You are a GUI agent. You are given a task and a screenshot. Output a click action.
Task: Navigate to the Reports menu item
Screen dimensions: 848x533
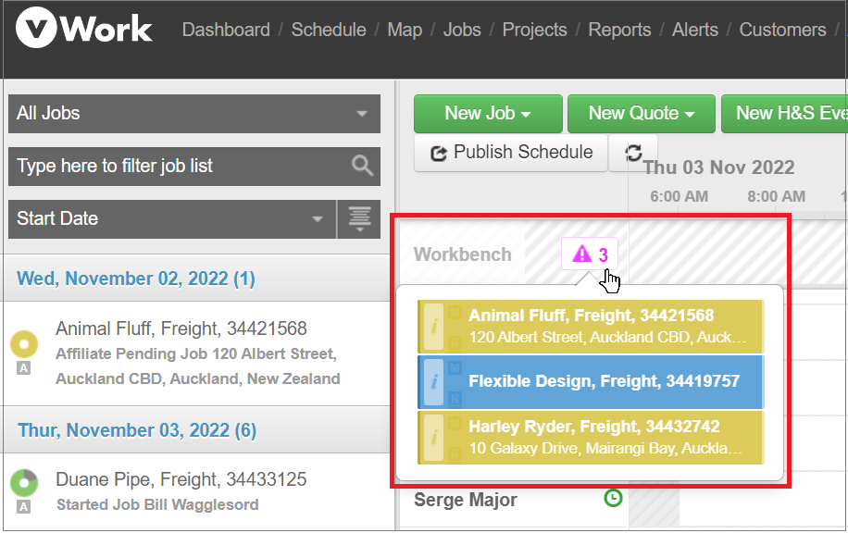tap(619, 30)
